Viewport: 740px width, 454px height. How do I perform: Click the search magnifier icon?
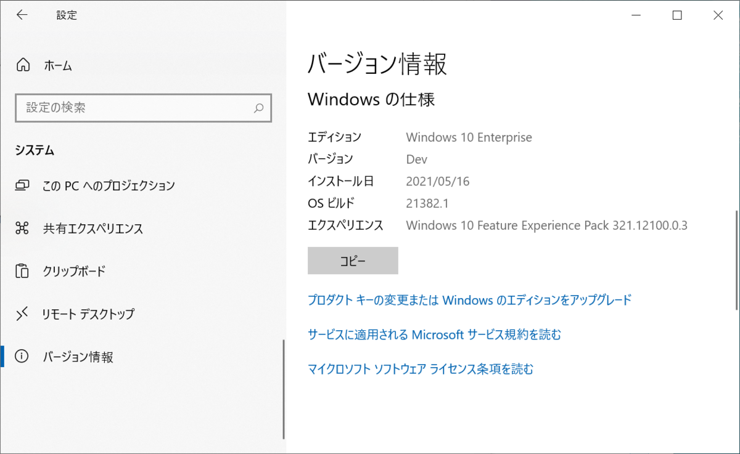[x=258, y=108]
